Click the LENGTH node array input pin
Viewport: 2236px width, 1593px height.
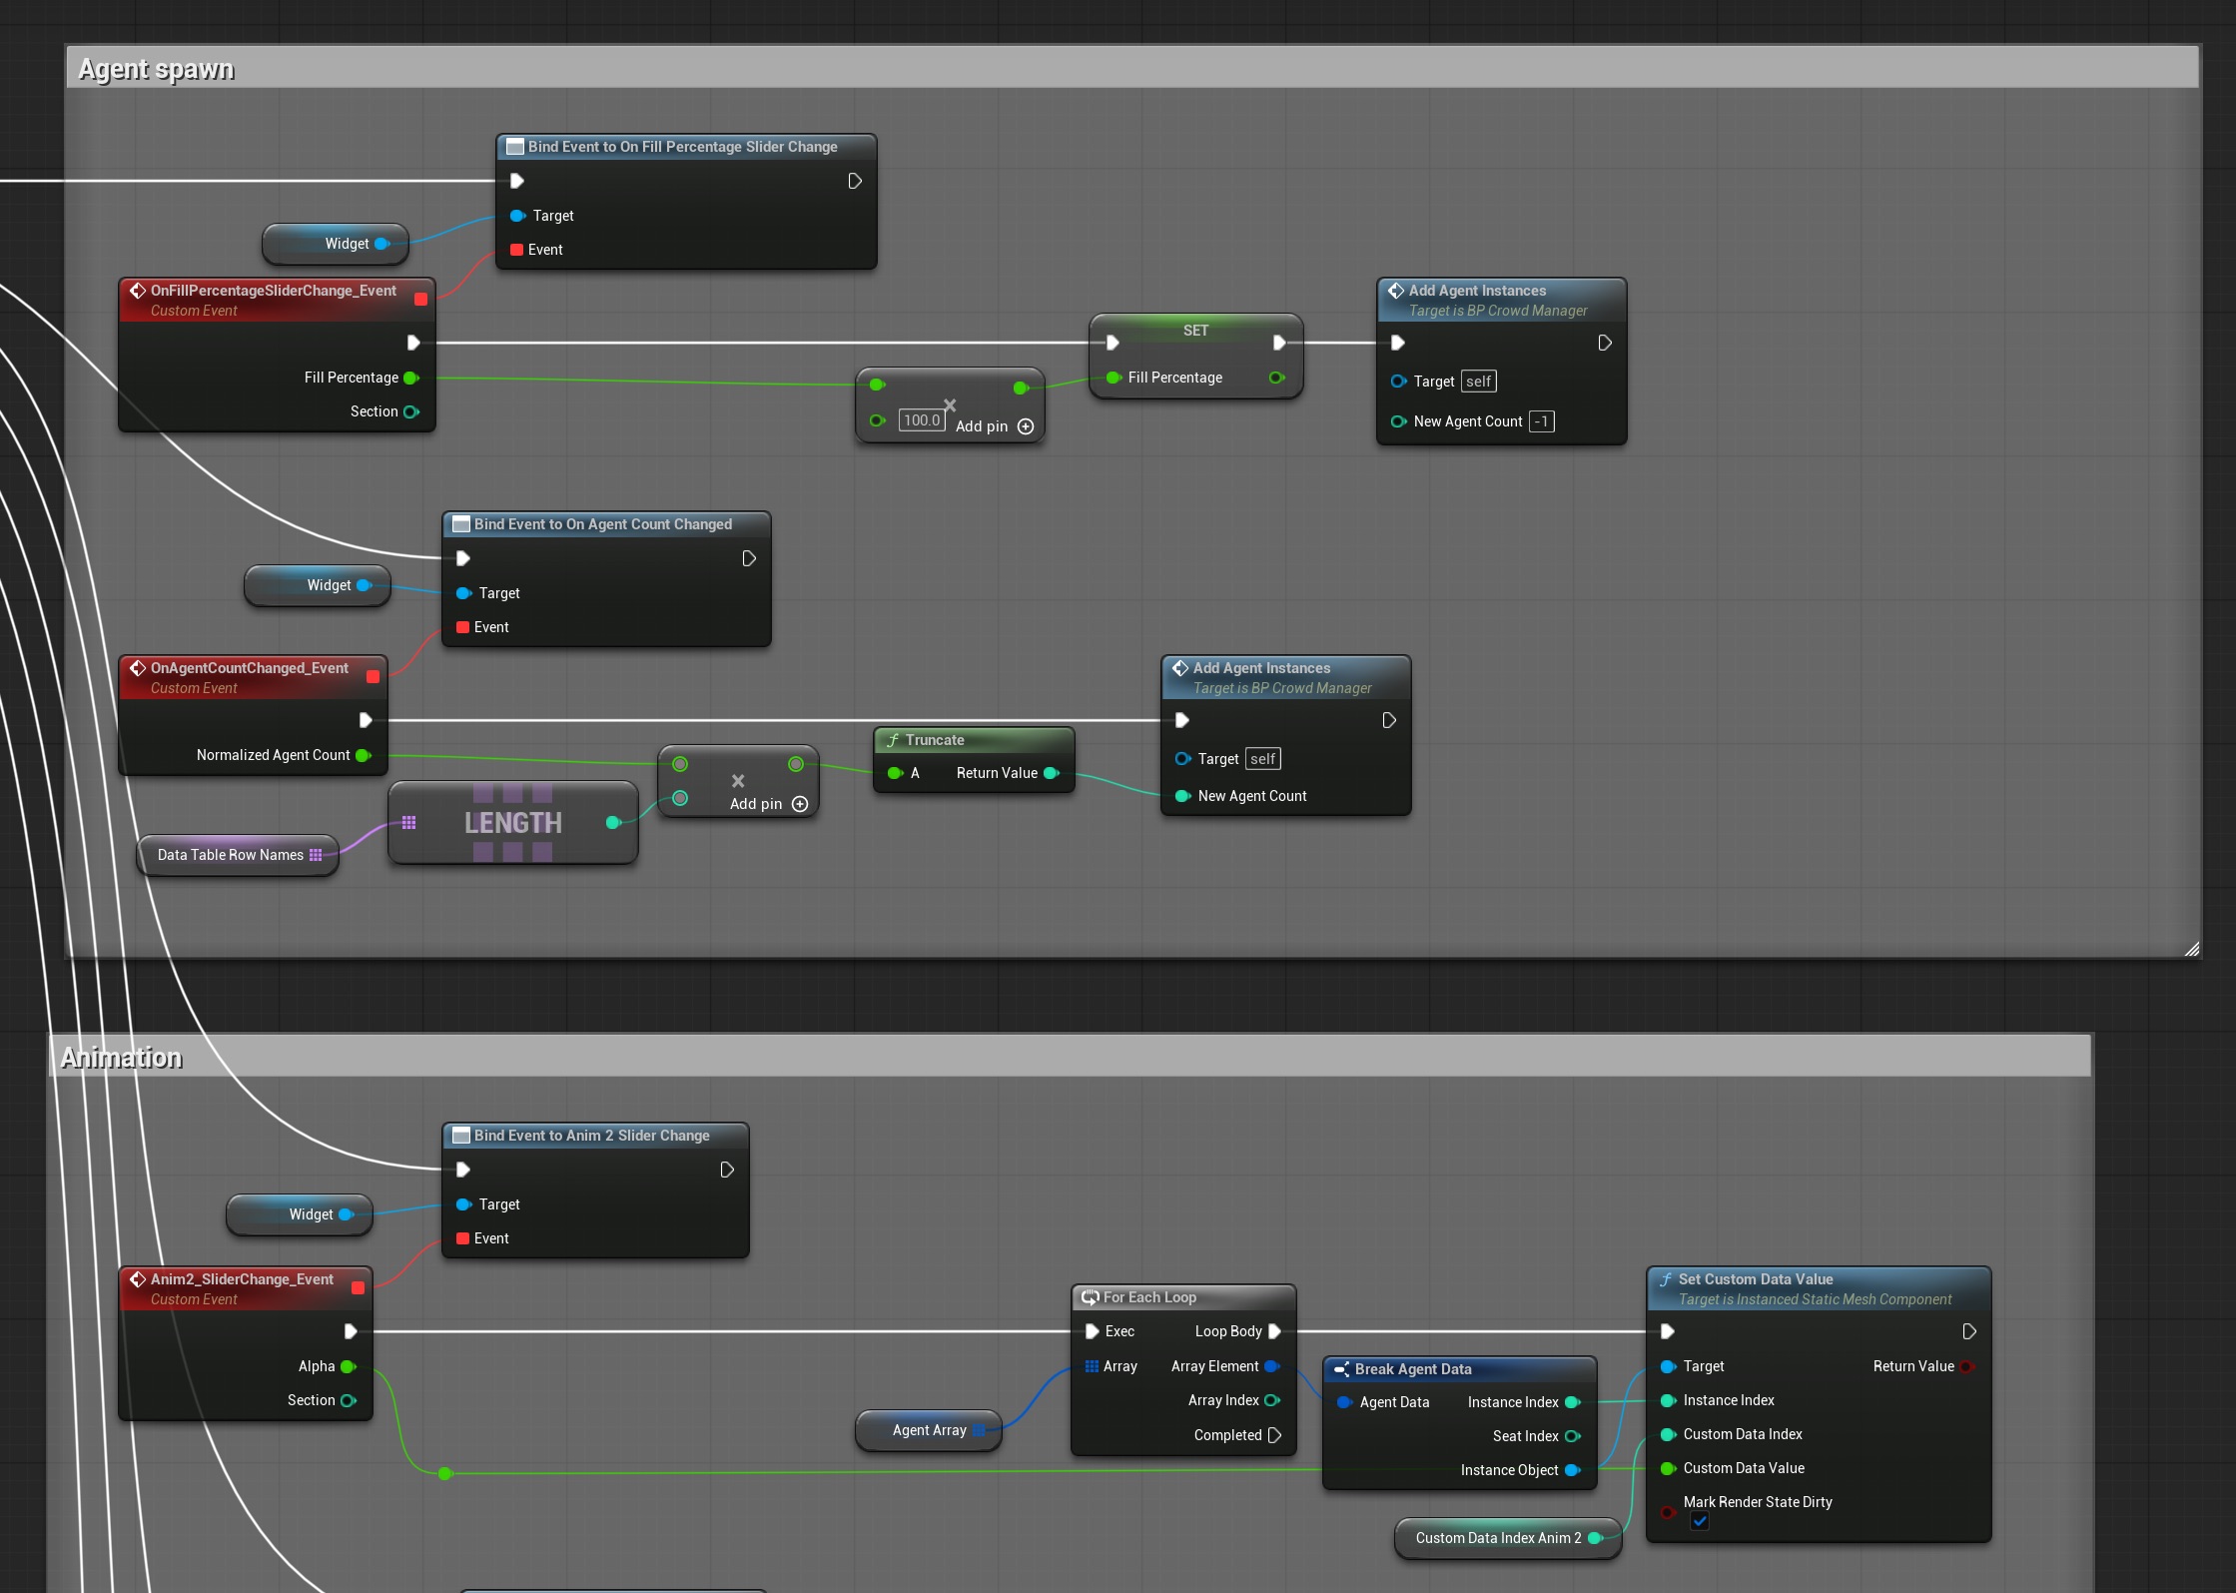(x=408, y=823)
